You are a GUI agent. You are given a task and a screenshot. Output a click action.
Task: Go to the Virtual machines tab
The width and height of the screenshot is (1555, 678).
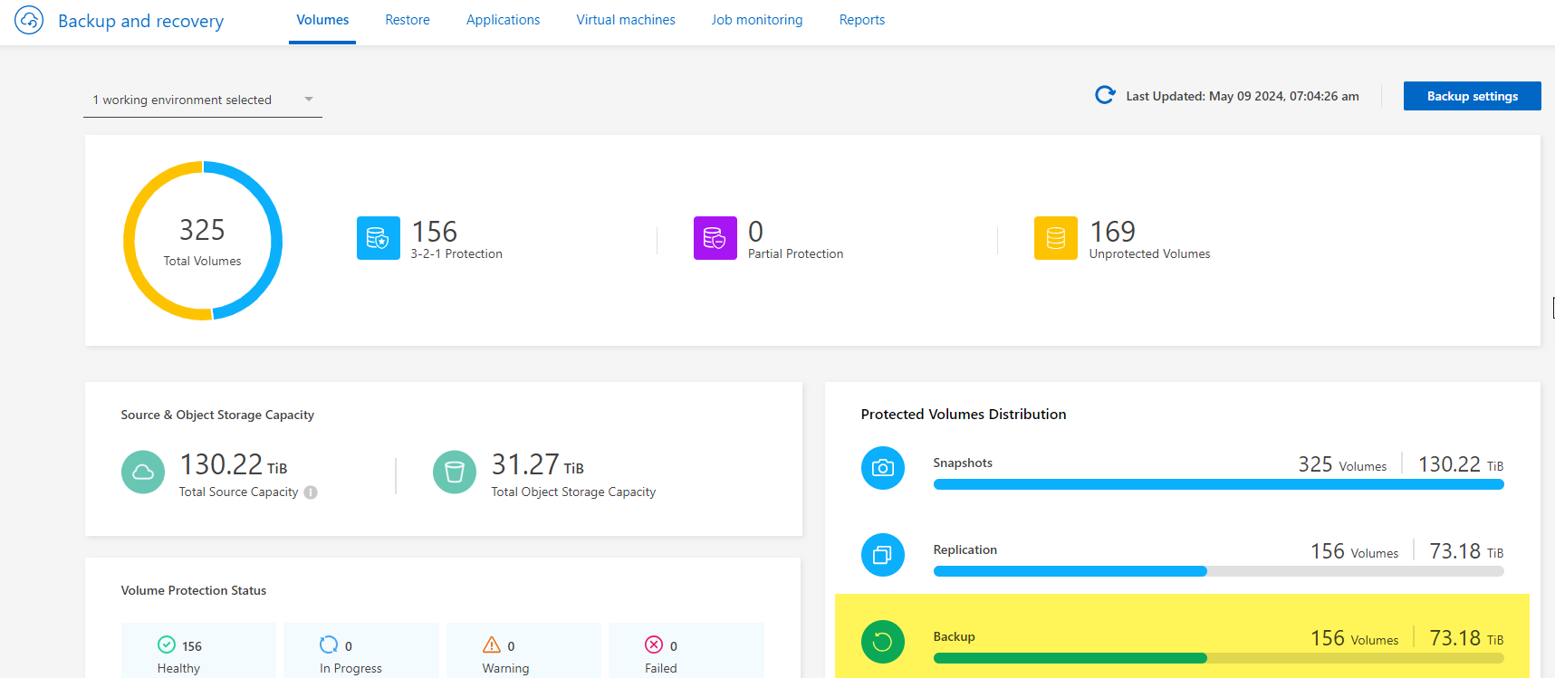(x=625, y=20)
